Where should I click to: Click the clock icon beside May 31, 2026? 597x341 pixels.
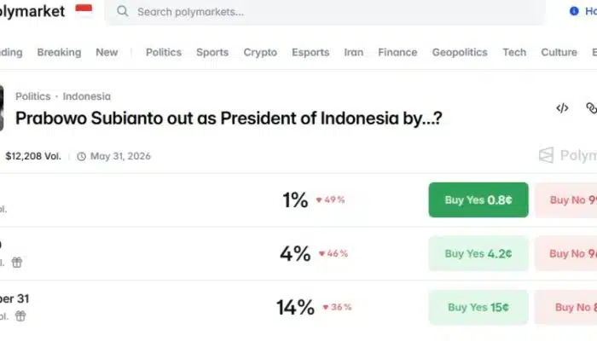point(82,156)
